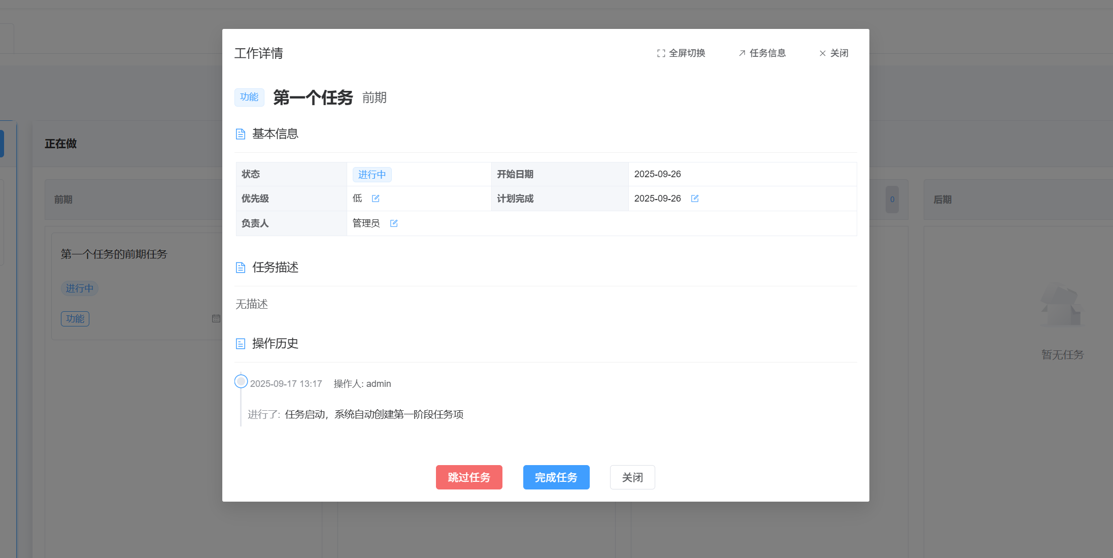Click the 全屏切换 text label
The height and width of the screenshot is (558, 1113).
coord(687,53)
